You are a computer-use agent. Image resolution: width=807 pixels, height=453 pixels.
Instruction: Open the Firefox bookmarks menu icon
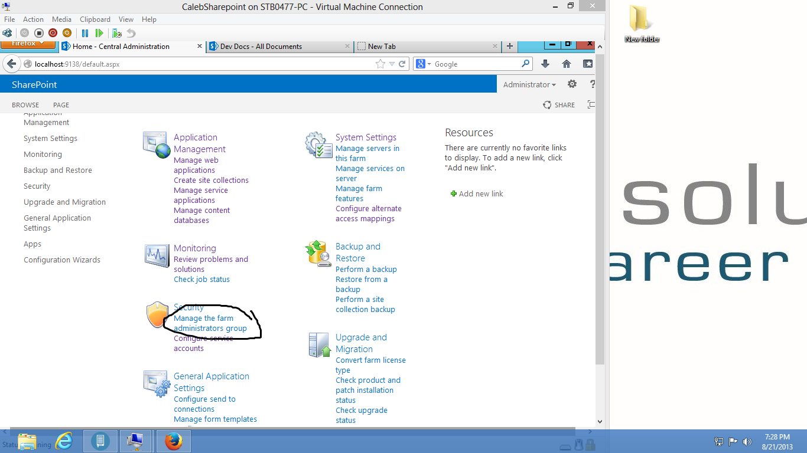[588, 64]
